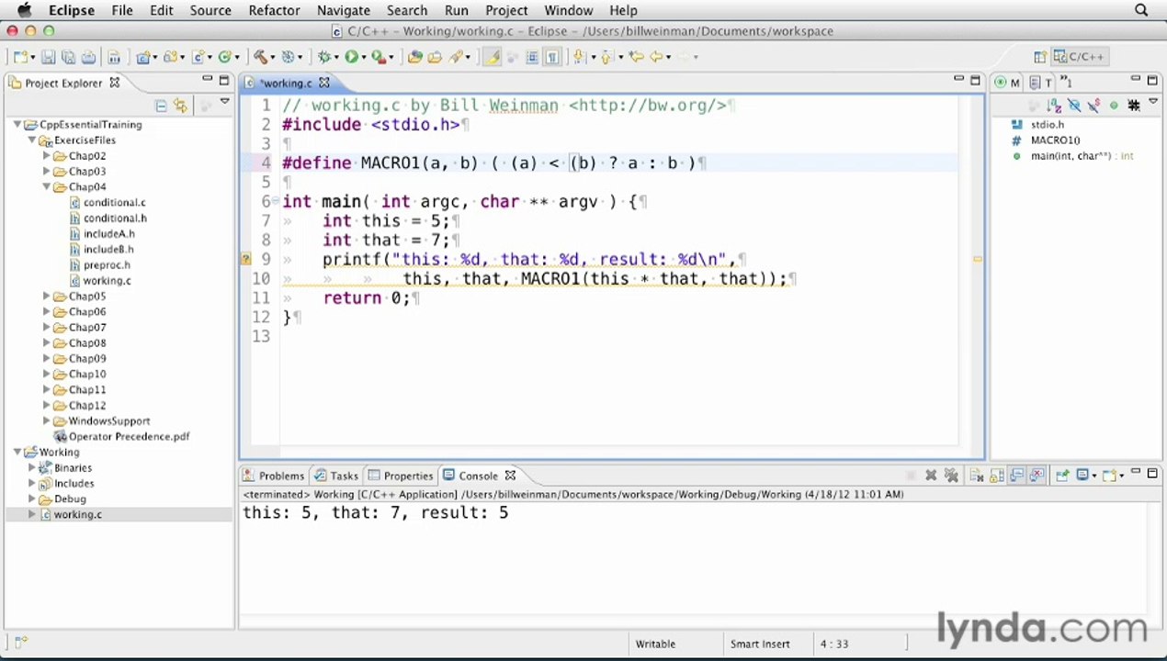
Task: Collapse the ExerciseFiles folder
Action: [x=32, y=140]
